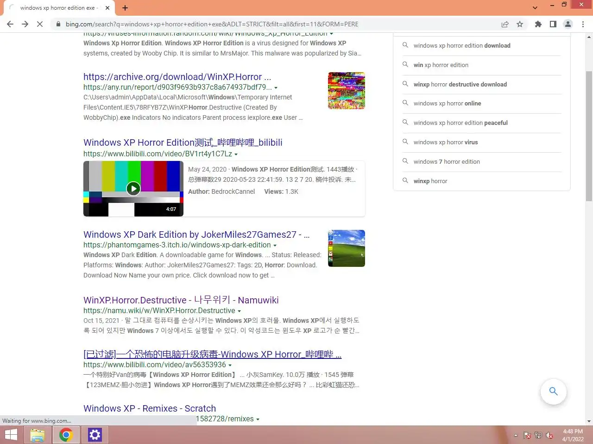Expand dropdown arrow after Windows_Xp_Horror_Edition wiki URL
The image size is (593, 444).
(331, 34)
